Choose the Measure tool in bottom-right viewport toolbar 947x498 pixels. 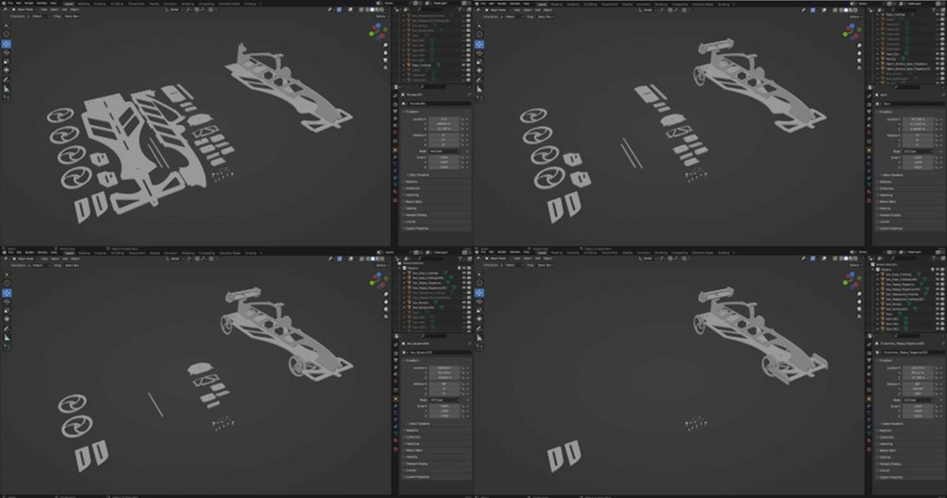[479, 339]
